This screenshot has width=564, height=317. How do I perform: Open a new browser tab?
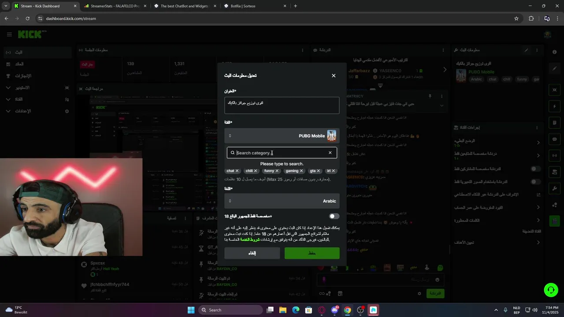[x=295, y=6]
